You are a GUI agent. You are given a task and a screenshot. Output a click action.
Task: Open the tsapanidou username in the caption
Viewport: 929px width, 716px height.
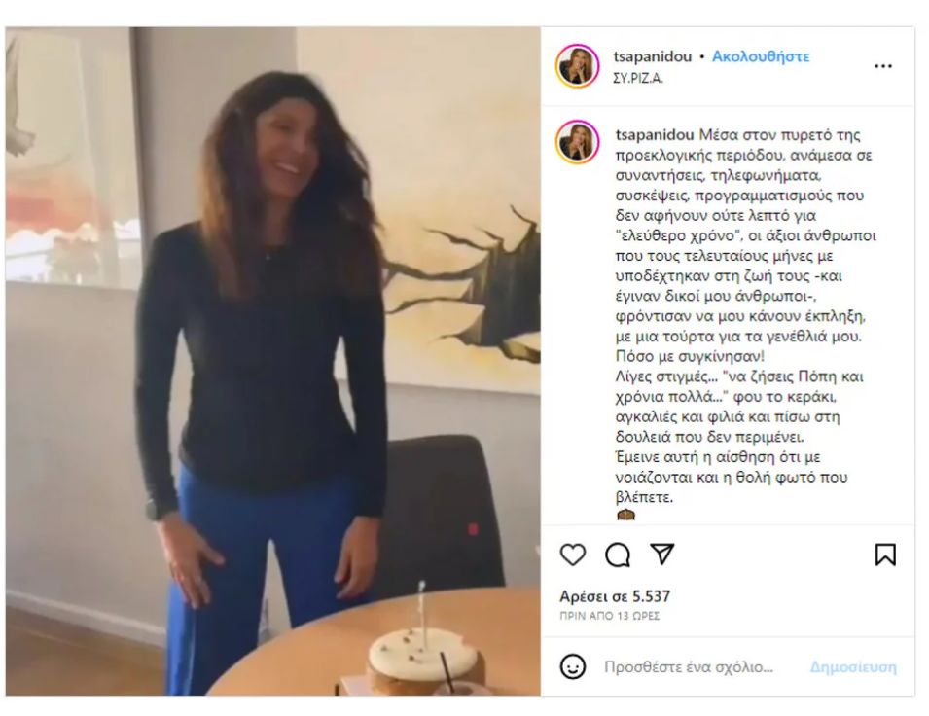point(654,135)
